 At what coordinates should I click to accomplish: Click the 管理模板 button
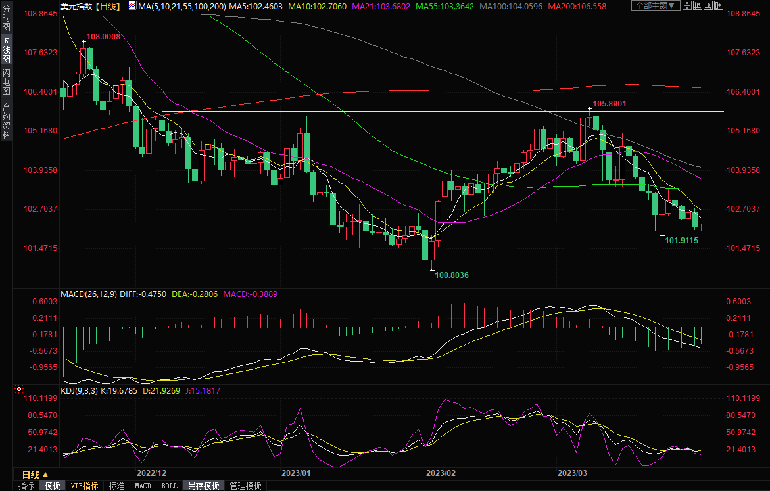click(245, 486)
